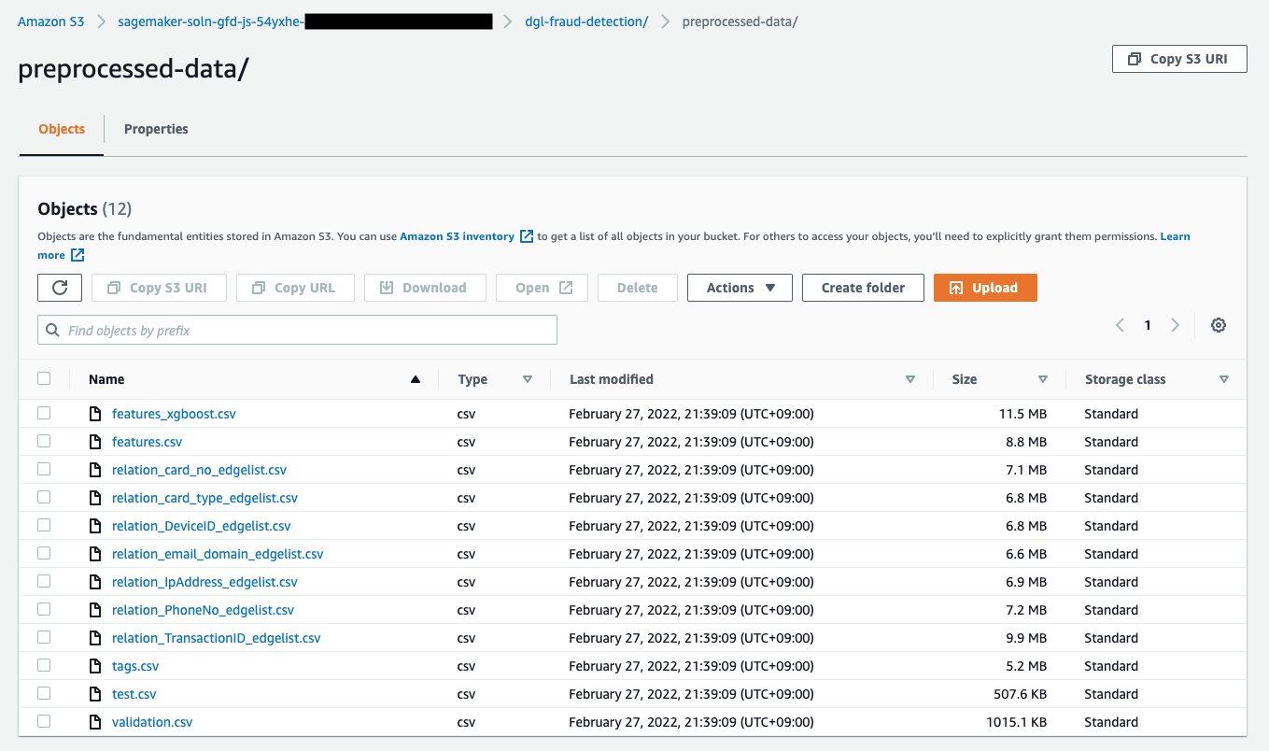The width and height of the screenshot is (1269, 751).
Task: Click the refresh objects icon button
Action: pyautogui.click(x=60, y=288)
